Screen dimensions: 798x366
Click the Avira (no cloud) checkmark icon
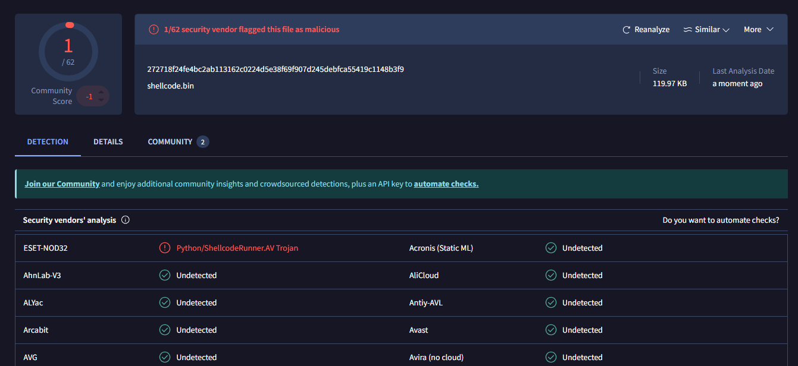551,357
